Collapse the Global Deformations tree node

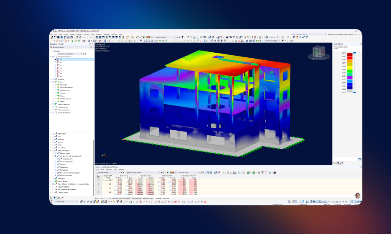(x=51, y=56)
